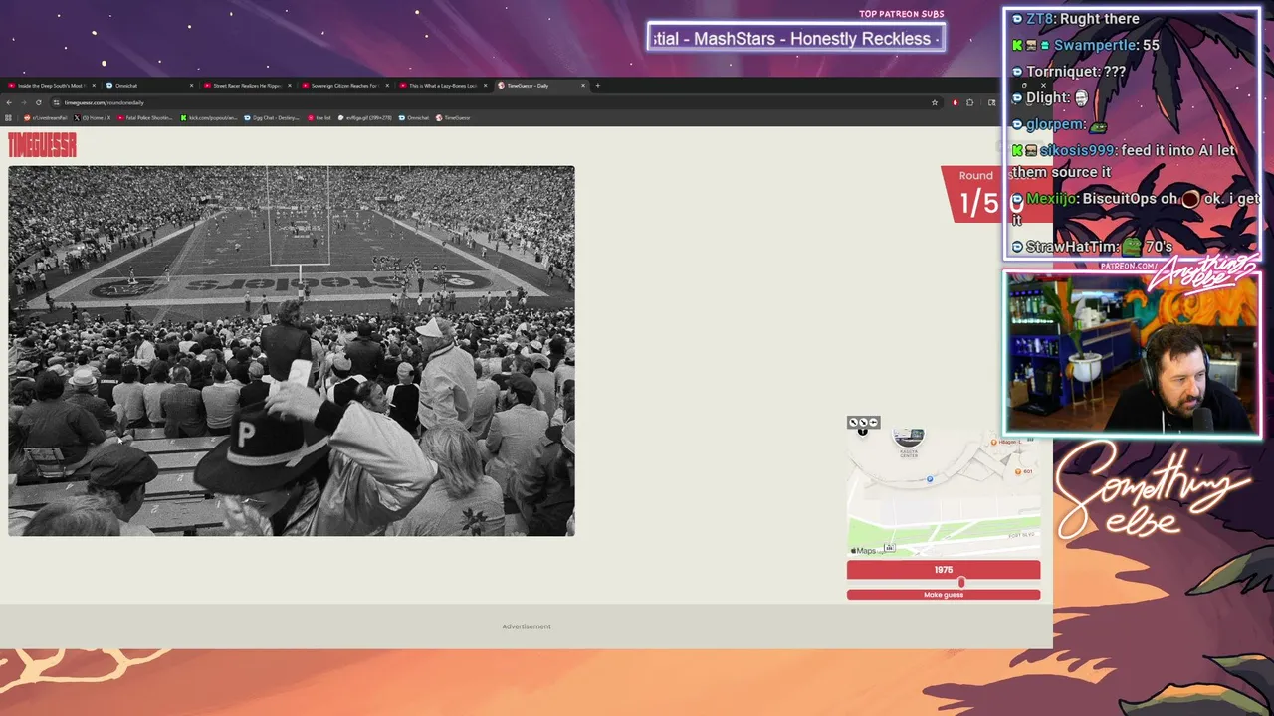
Task: Click sikosis999's chat message
Action: [1125, 161]
